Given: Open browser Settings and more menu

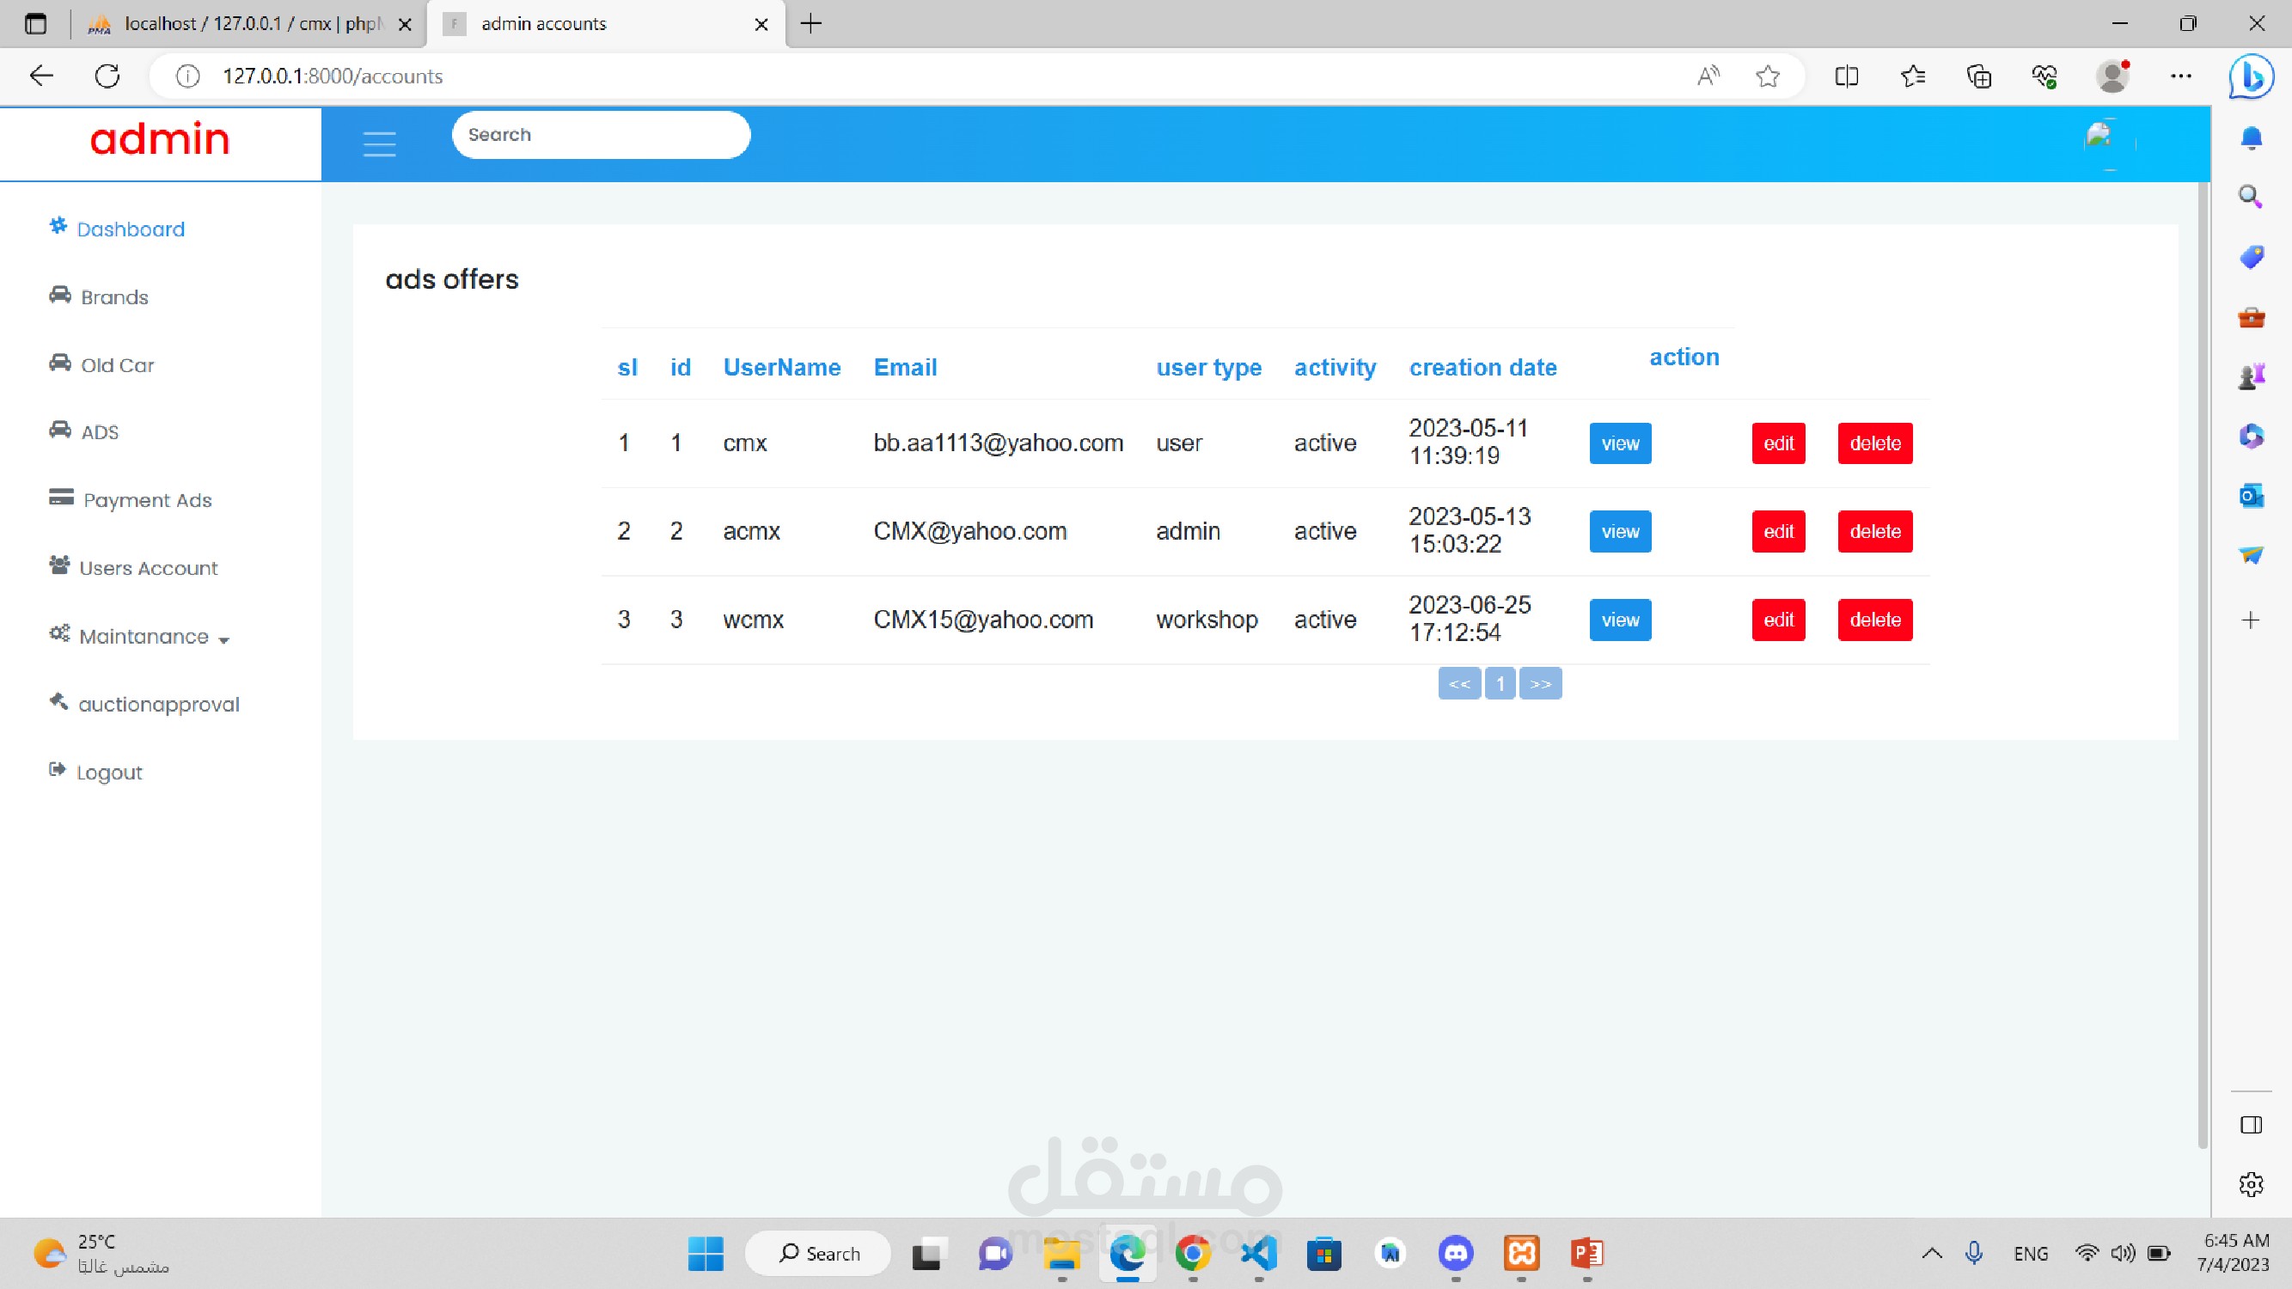Looking at the screenshot, I should click(x=2180, y=76).
